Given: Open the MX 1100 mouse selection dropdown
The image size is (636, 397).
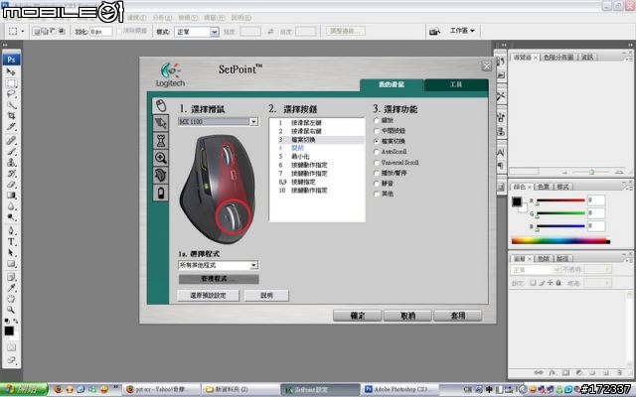Looking at the screenshot, I should pos(219,121).
